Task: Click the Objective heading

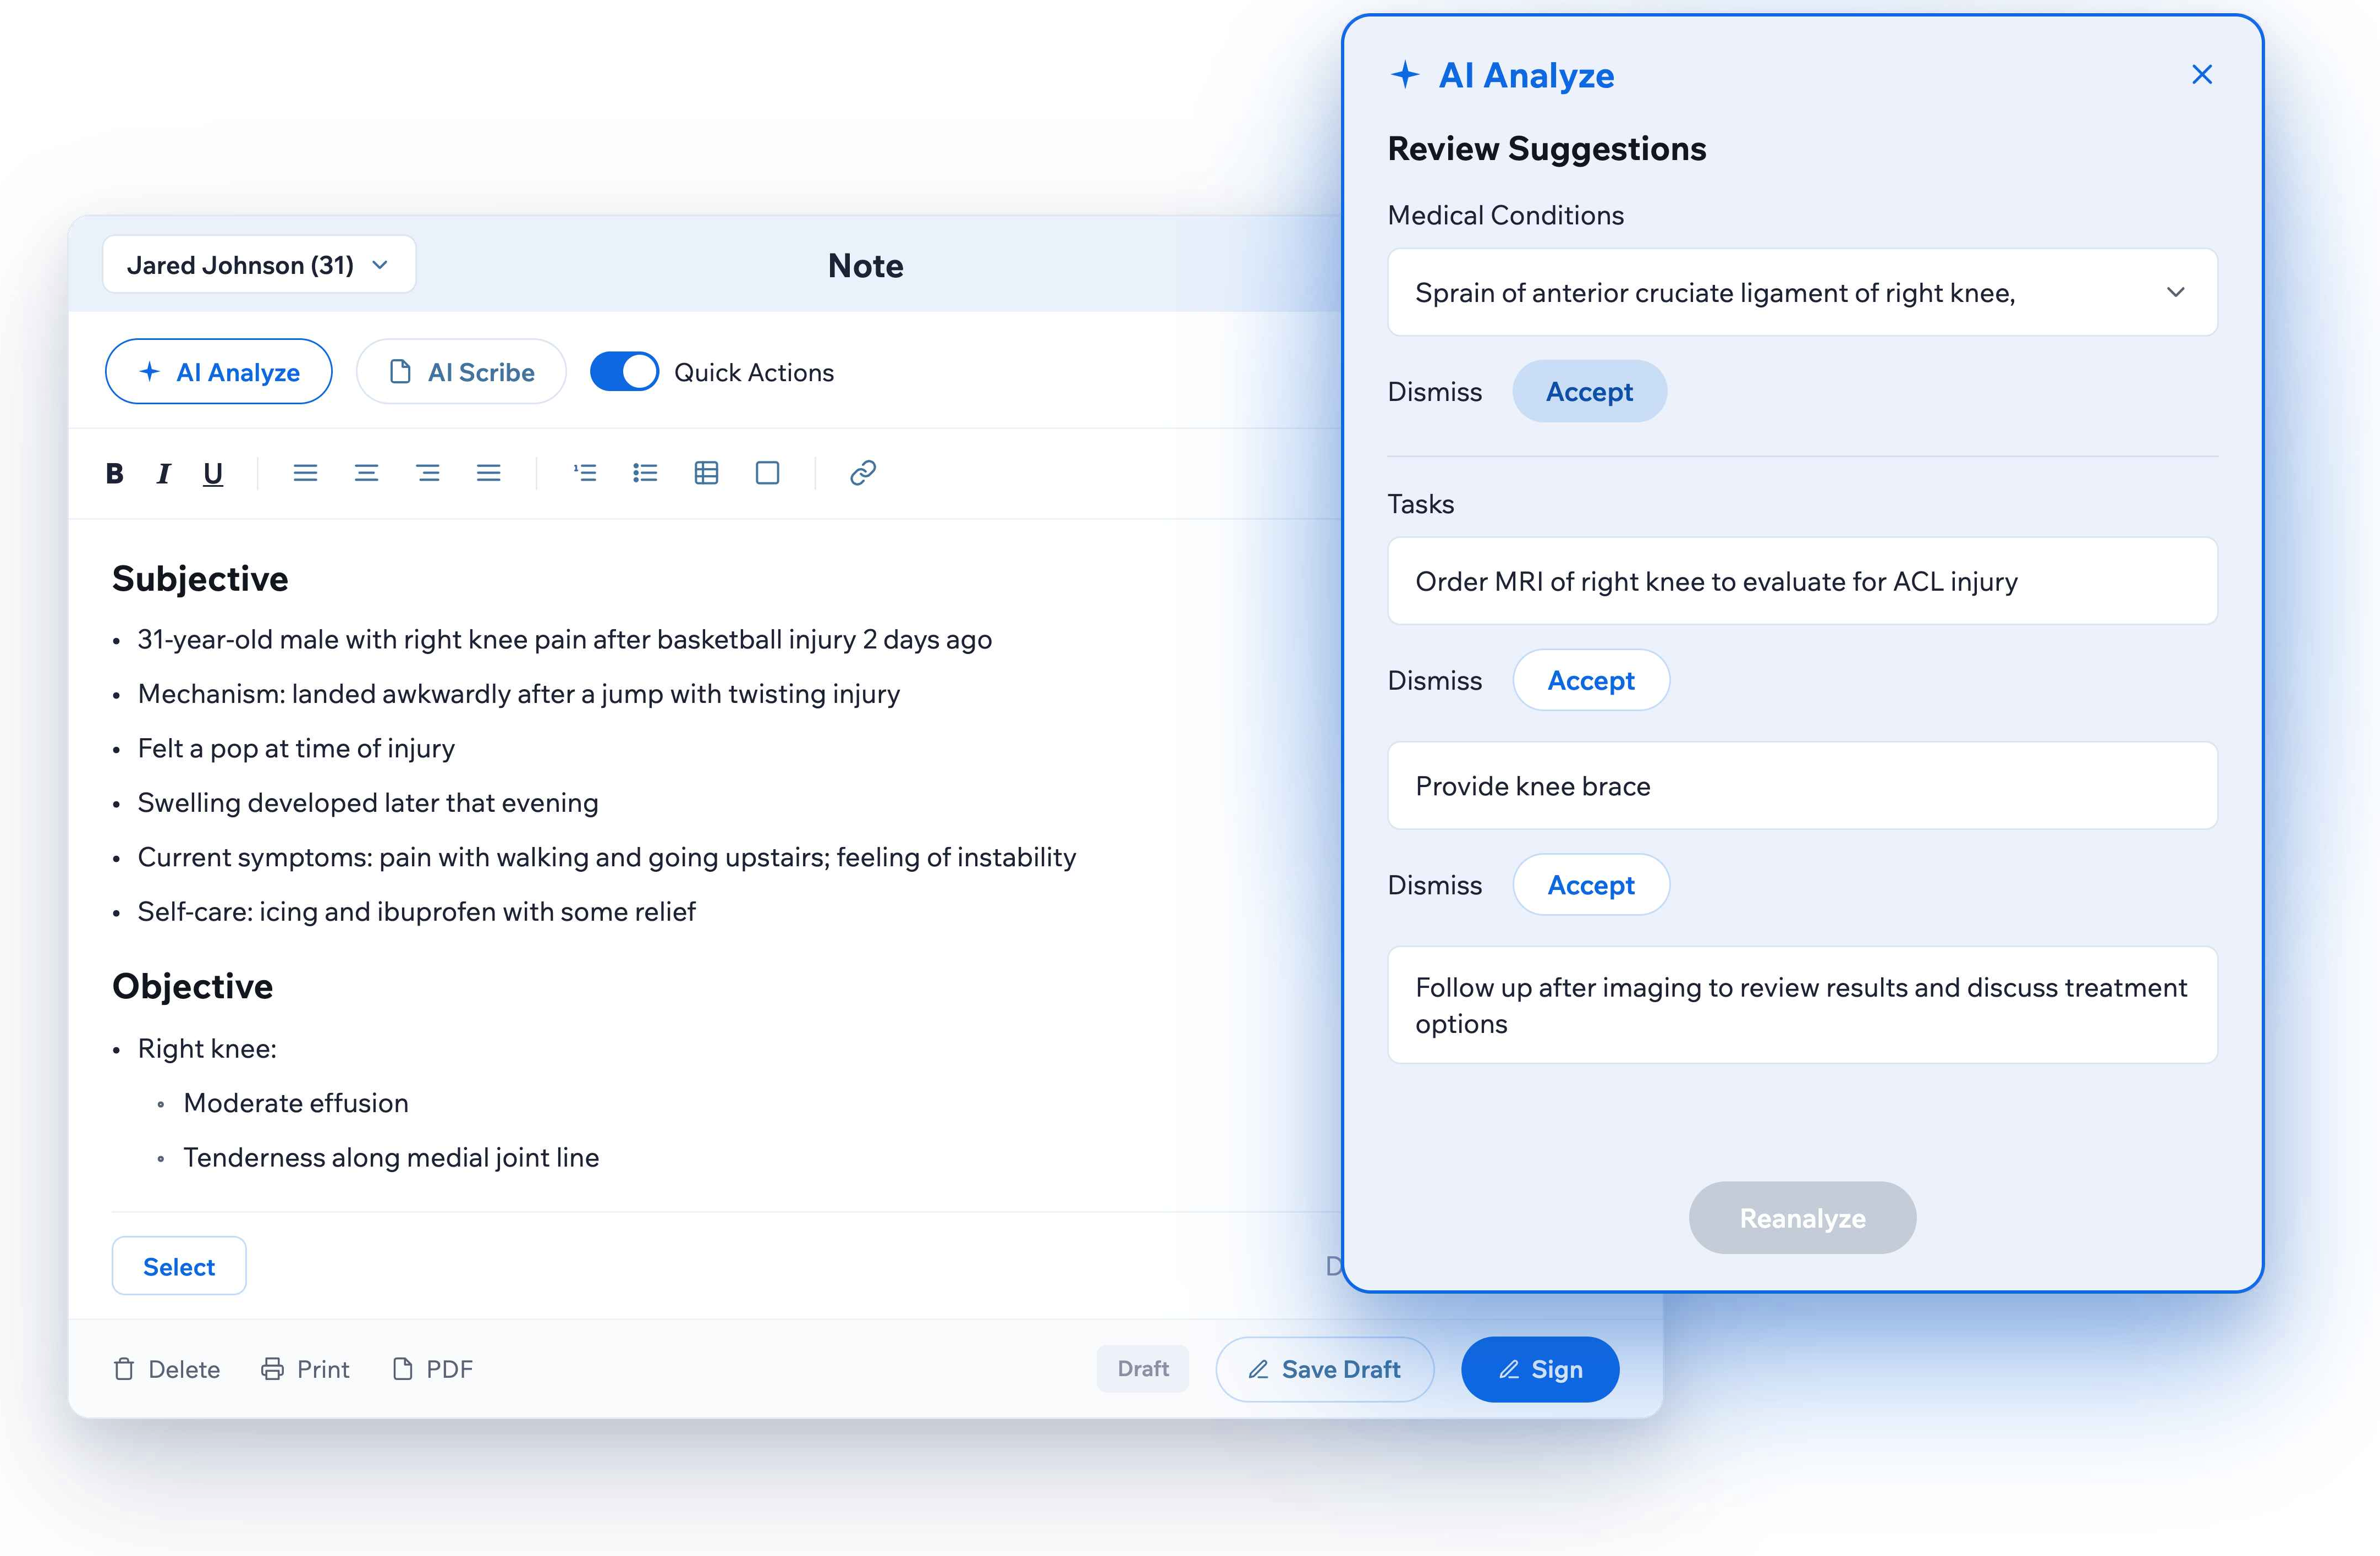Action: 192,986
